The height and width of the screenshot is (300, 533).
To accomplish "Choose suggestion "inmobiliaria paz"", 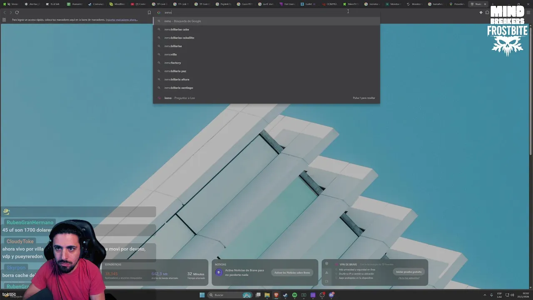I will pos(266,71).
